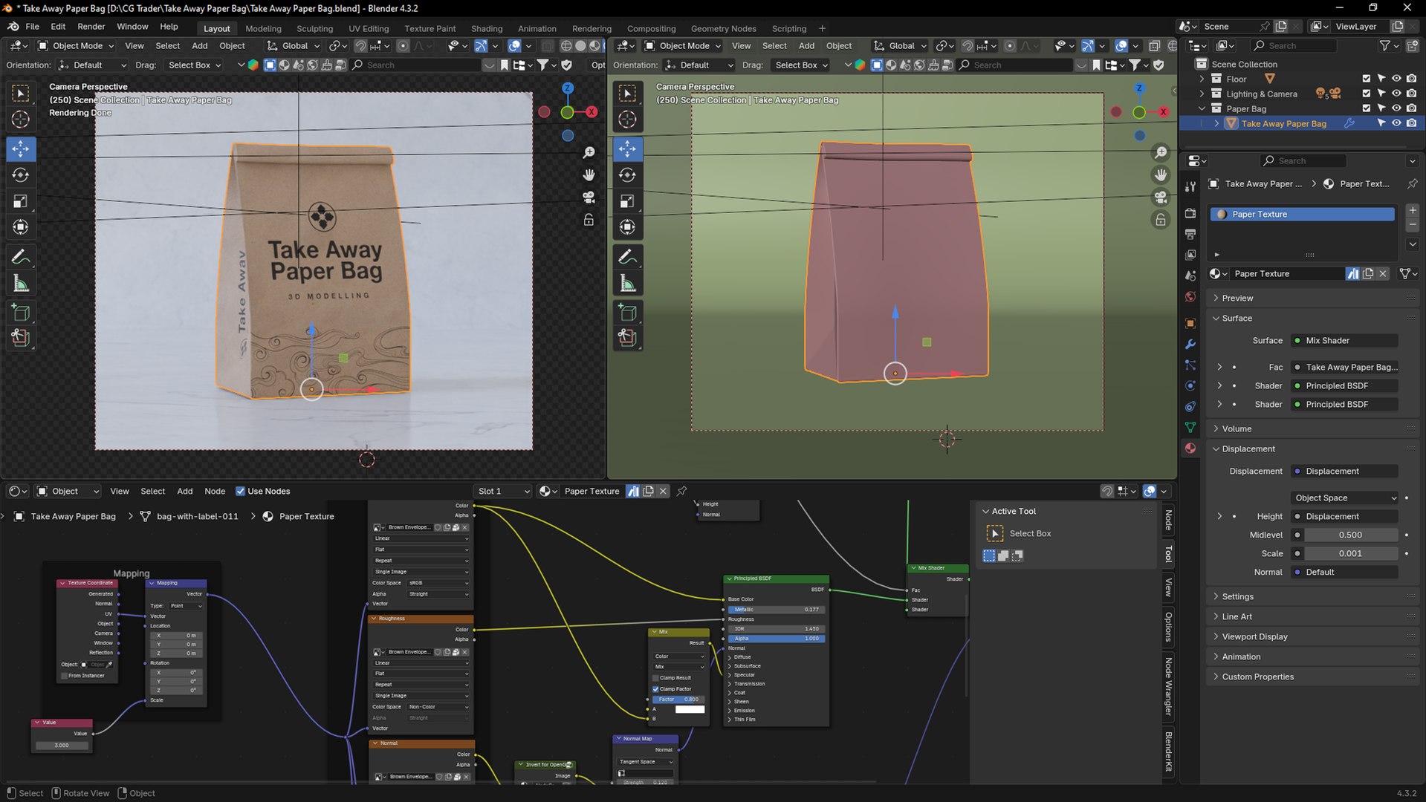Viewport: 1426px width, 802px height.
Task: Select the Measure tool in left viewport
Action: [x=21, y=283]
